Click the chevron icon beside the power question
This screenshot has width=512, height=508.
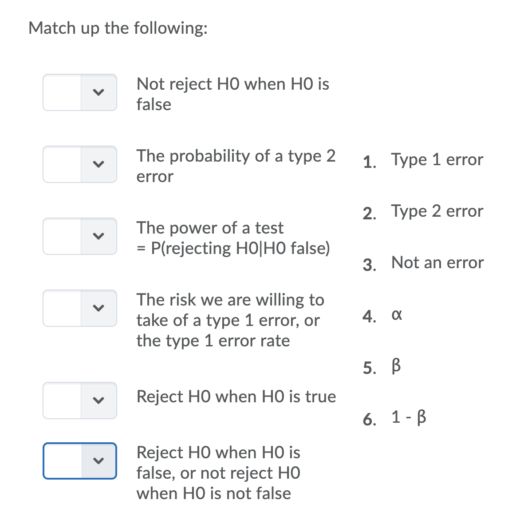point(98,236)
